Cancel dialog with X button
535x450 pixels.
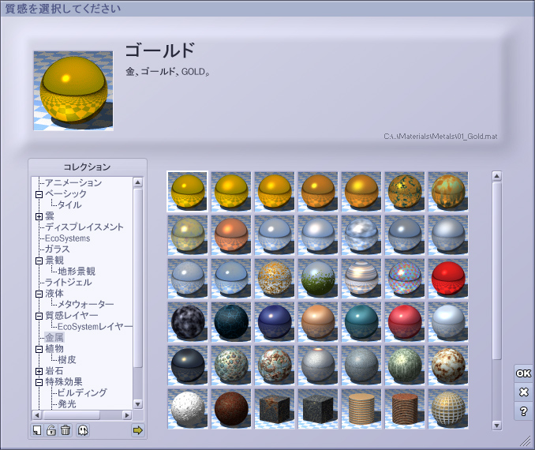pyautogui.click(x=523, y=392)
